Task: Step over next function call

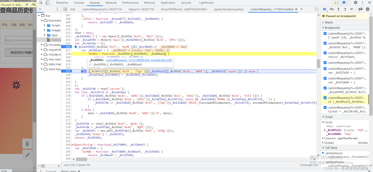Action: tap(332, 9)
